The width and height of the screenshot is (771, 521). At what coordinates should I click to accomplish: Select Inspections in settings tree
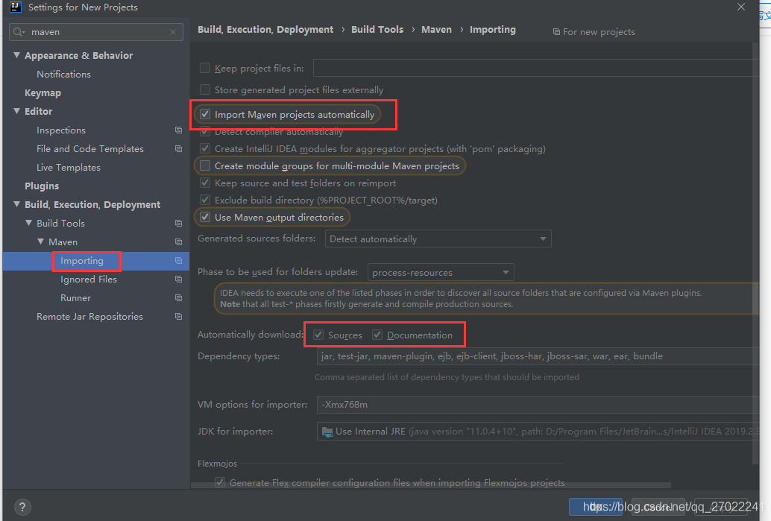click(61, 130)
